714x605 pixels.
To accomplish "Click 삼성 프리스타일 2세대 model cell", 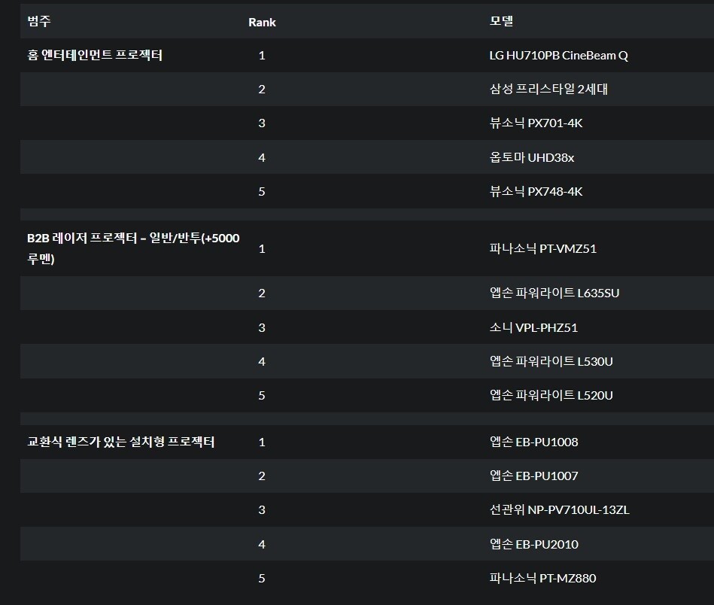I will pos(548,89).
